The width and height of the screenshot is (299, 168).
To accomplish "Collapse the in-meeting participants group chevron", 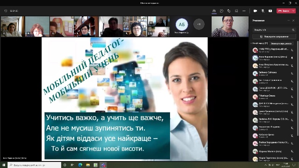I will [251, 43].
